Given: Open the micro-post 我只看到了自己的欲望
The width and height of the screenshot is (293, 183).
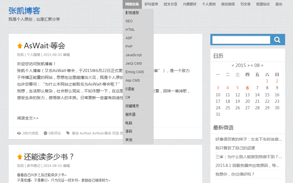Looking at the screenshot, I should coord(235,148).
